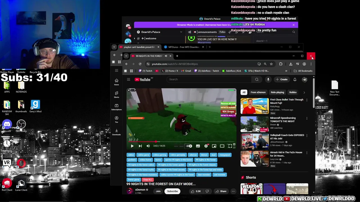Viewport: 360px width, 202px height.
Task: Open browser three-dot menu
Action: click(311, 64)
